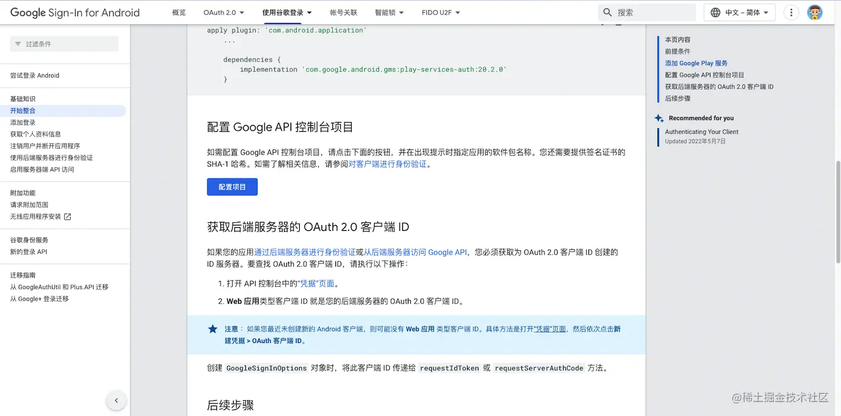The width and height of the screenshot is (841, 416).
Task: Open the three-dot more options menu
Action: click(791, 12)
